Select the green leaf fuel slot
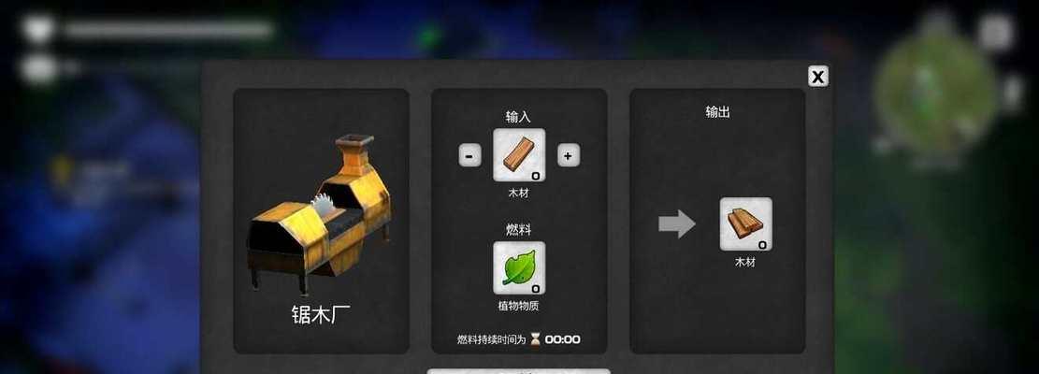Image resolution: width=1039 pixels, height=374 pixels. point(519,267)
